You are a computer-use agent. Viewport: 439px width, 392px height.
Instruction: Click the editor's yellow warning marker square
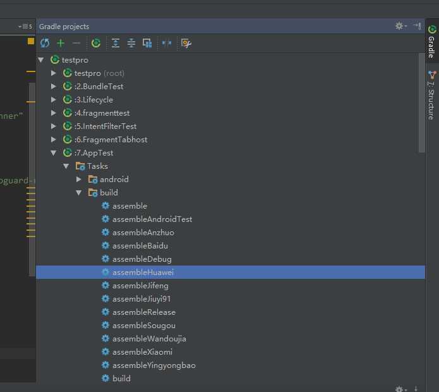point(31,42)
